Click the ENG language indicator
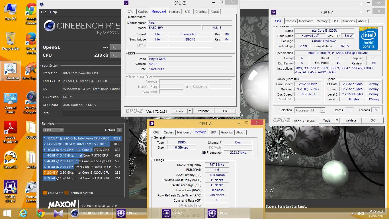This screenshot has width=389, height=219. pos(361,214)
